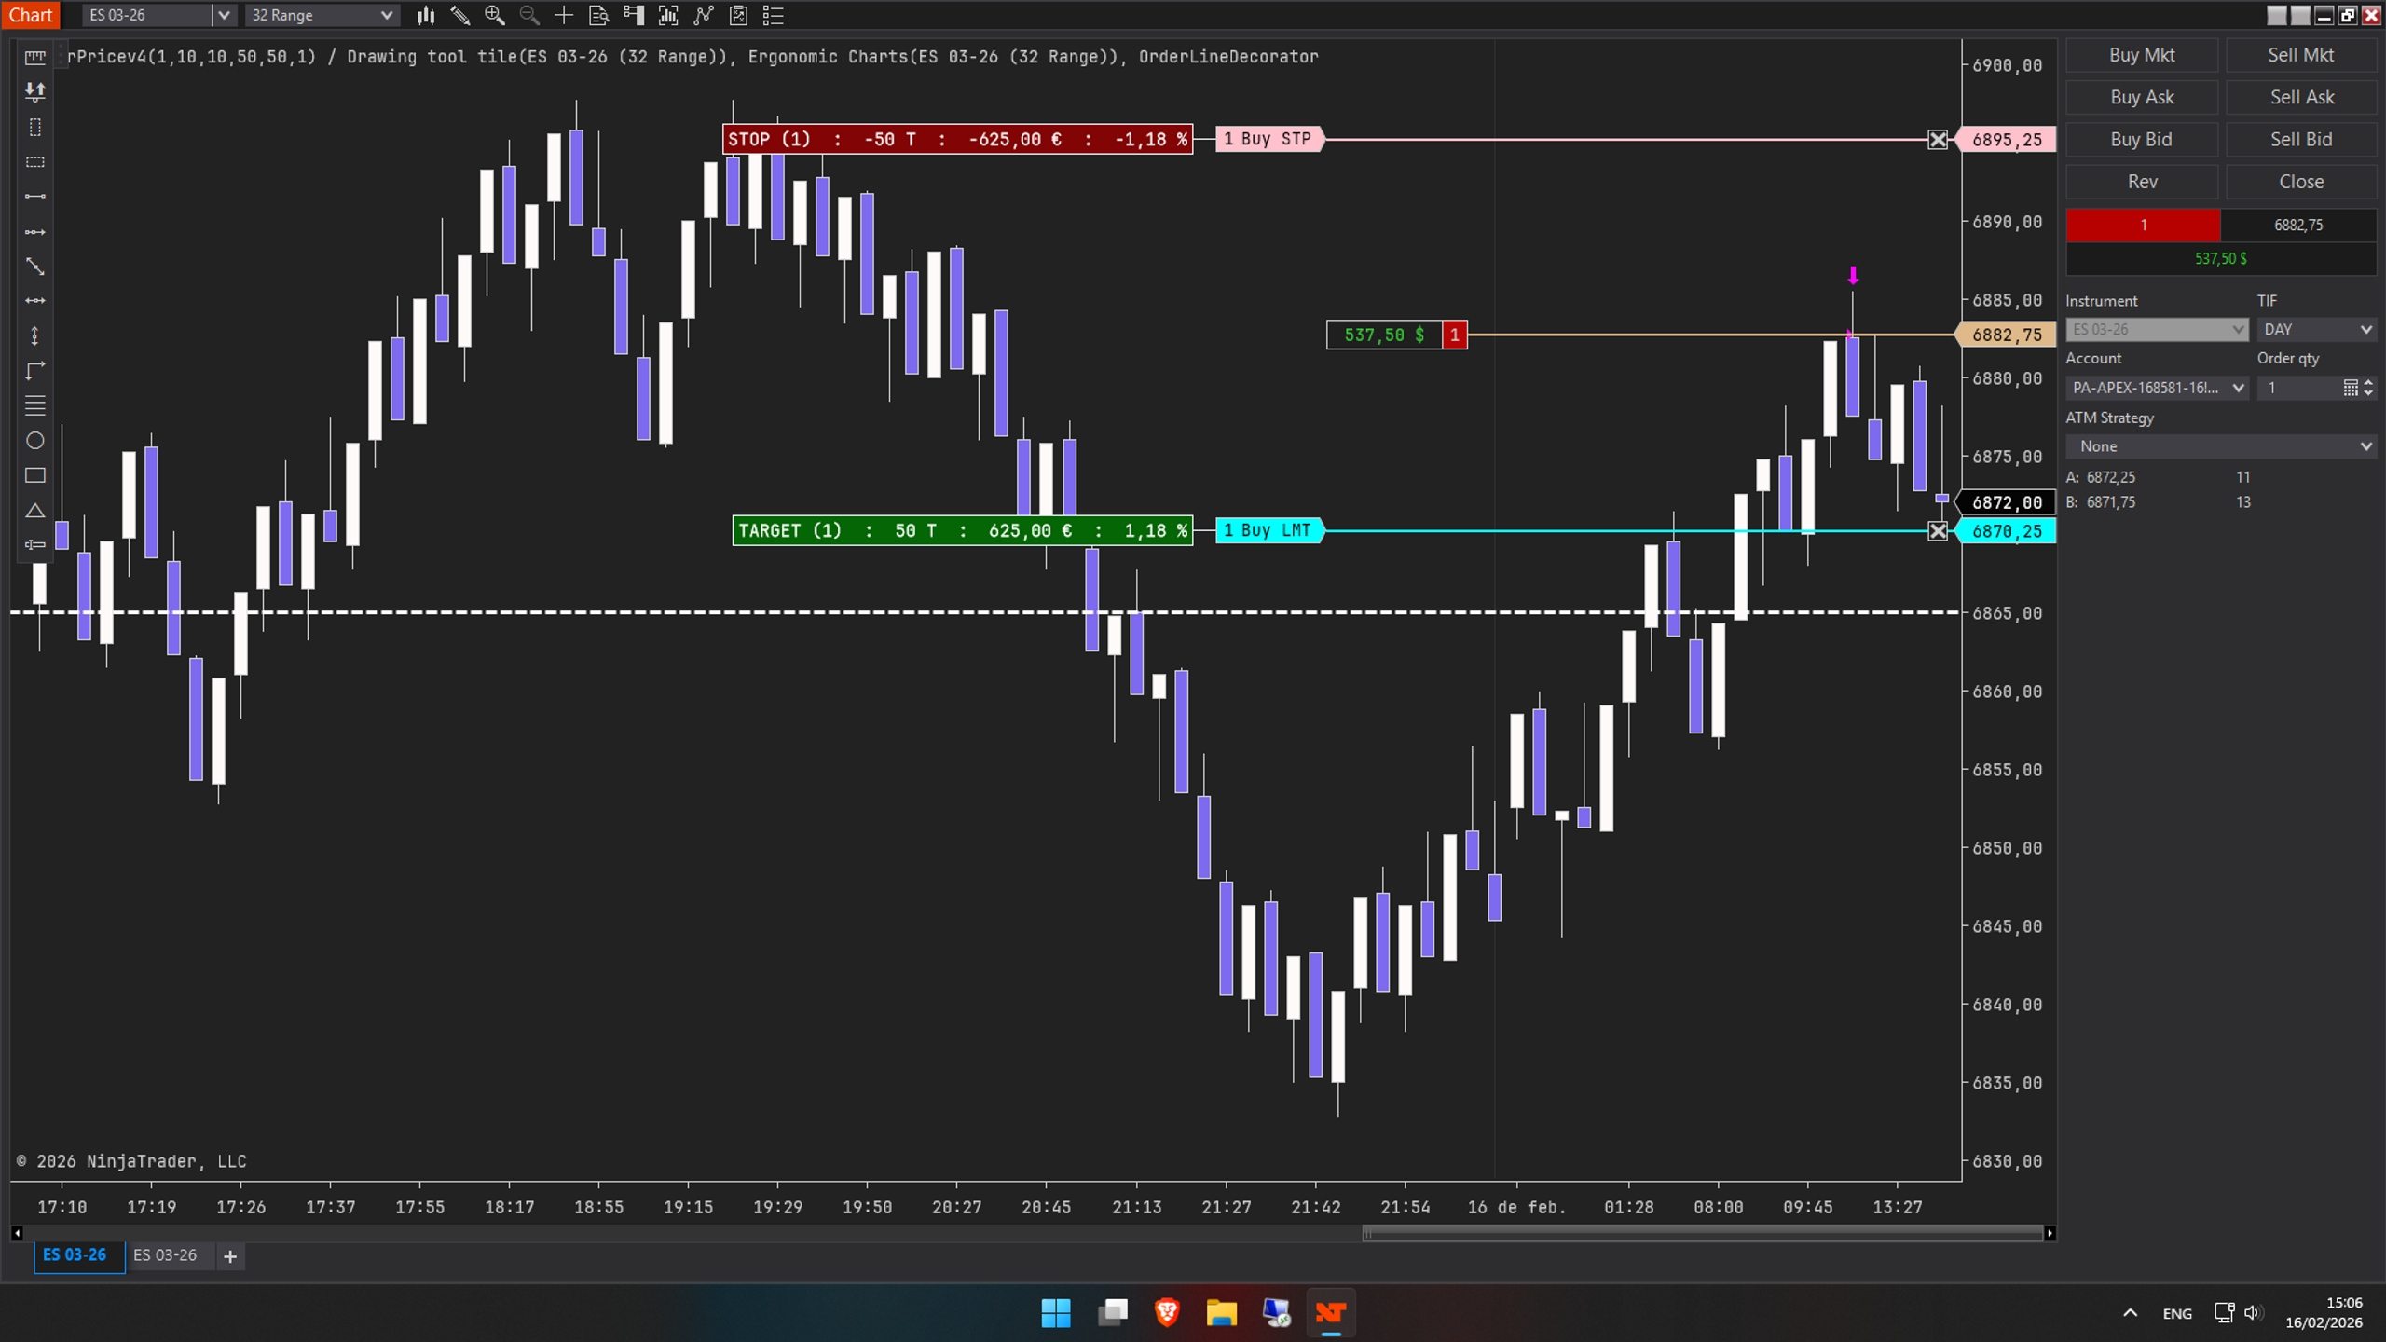Image resolution: width=2386 pixels, height=1342 pixels.
Task: Click the orange Chart label
Action: [31, 15]
